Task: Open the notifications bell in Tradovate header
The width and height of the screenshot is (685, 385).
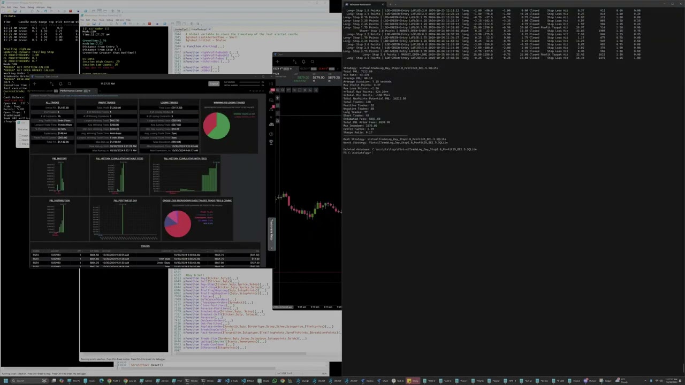Action: (x=60, y=84)
